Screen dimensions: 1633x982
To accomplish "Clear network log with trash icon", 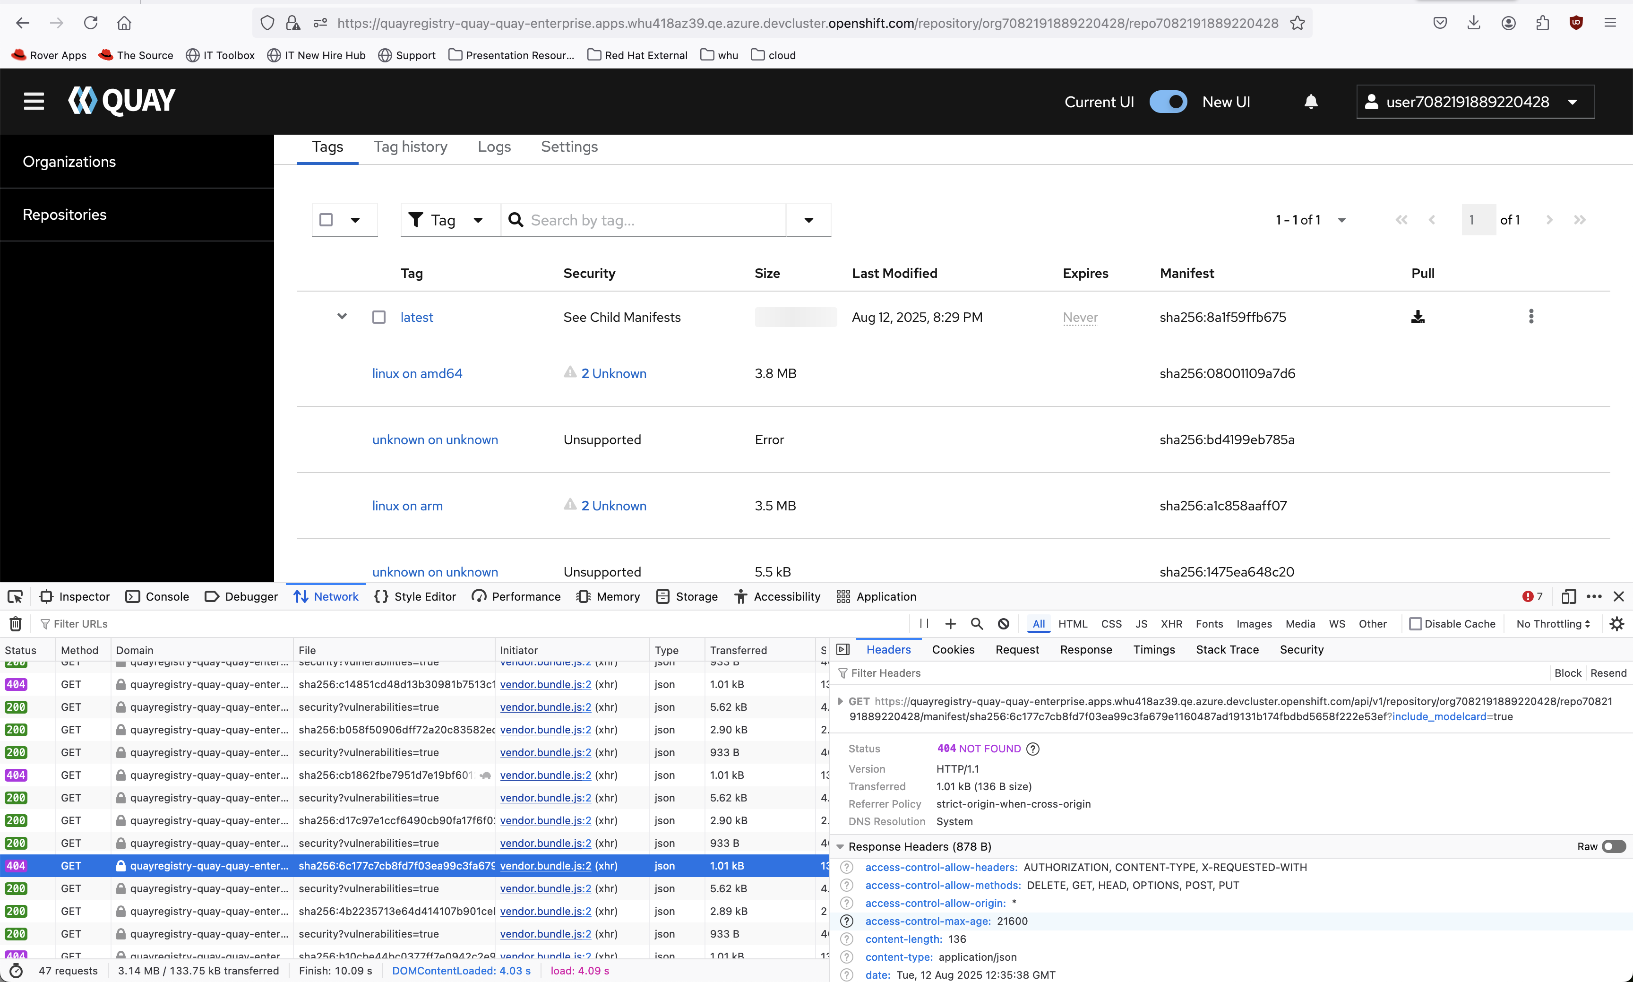I will (16, 623).
